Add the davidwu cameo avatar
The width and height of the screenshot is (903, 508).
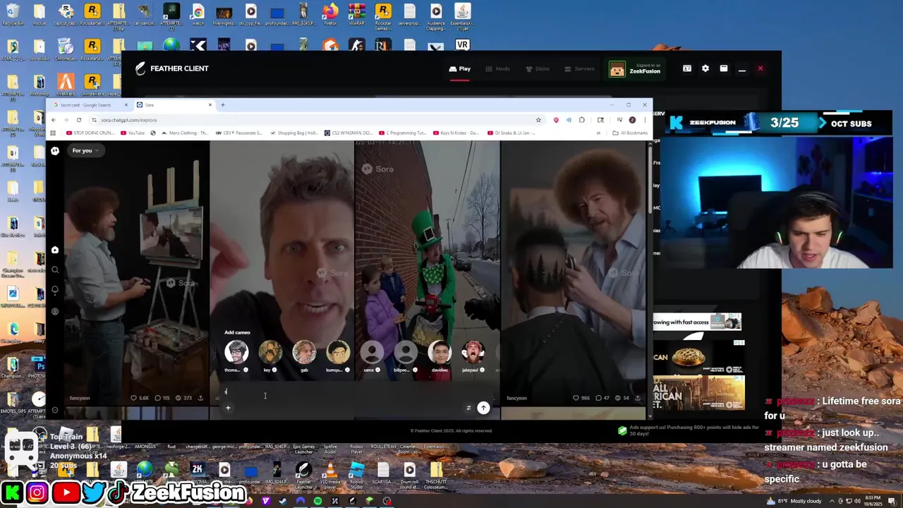440,351
